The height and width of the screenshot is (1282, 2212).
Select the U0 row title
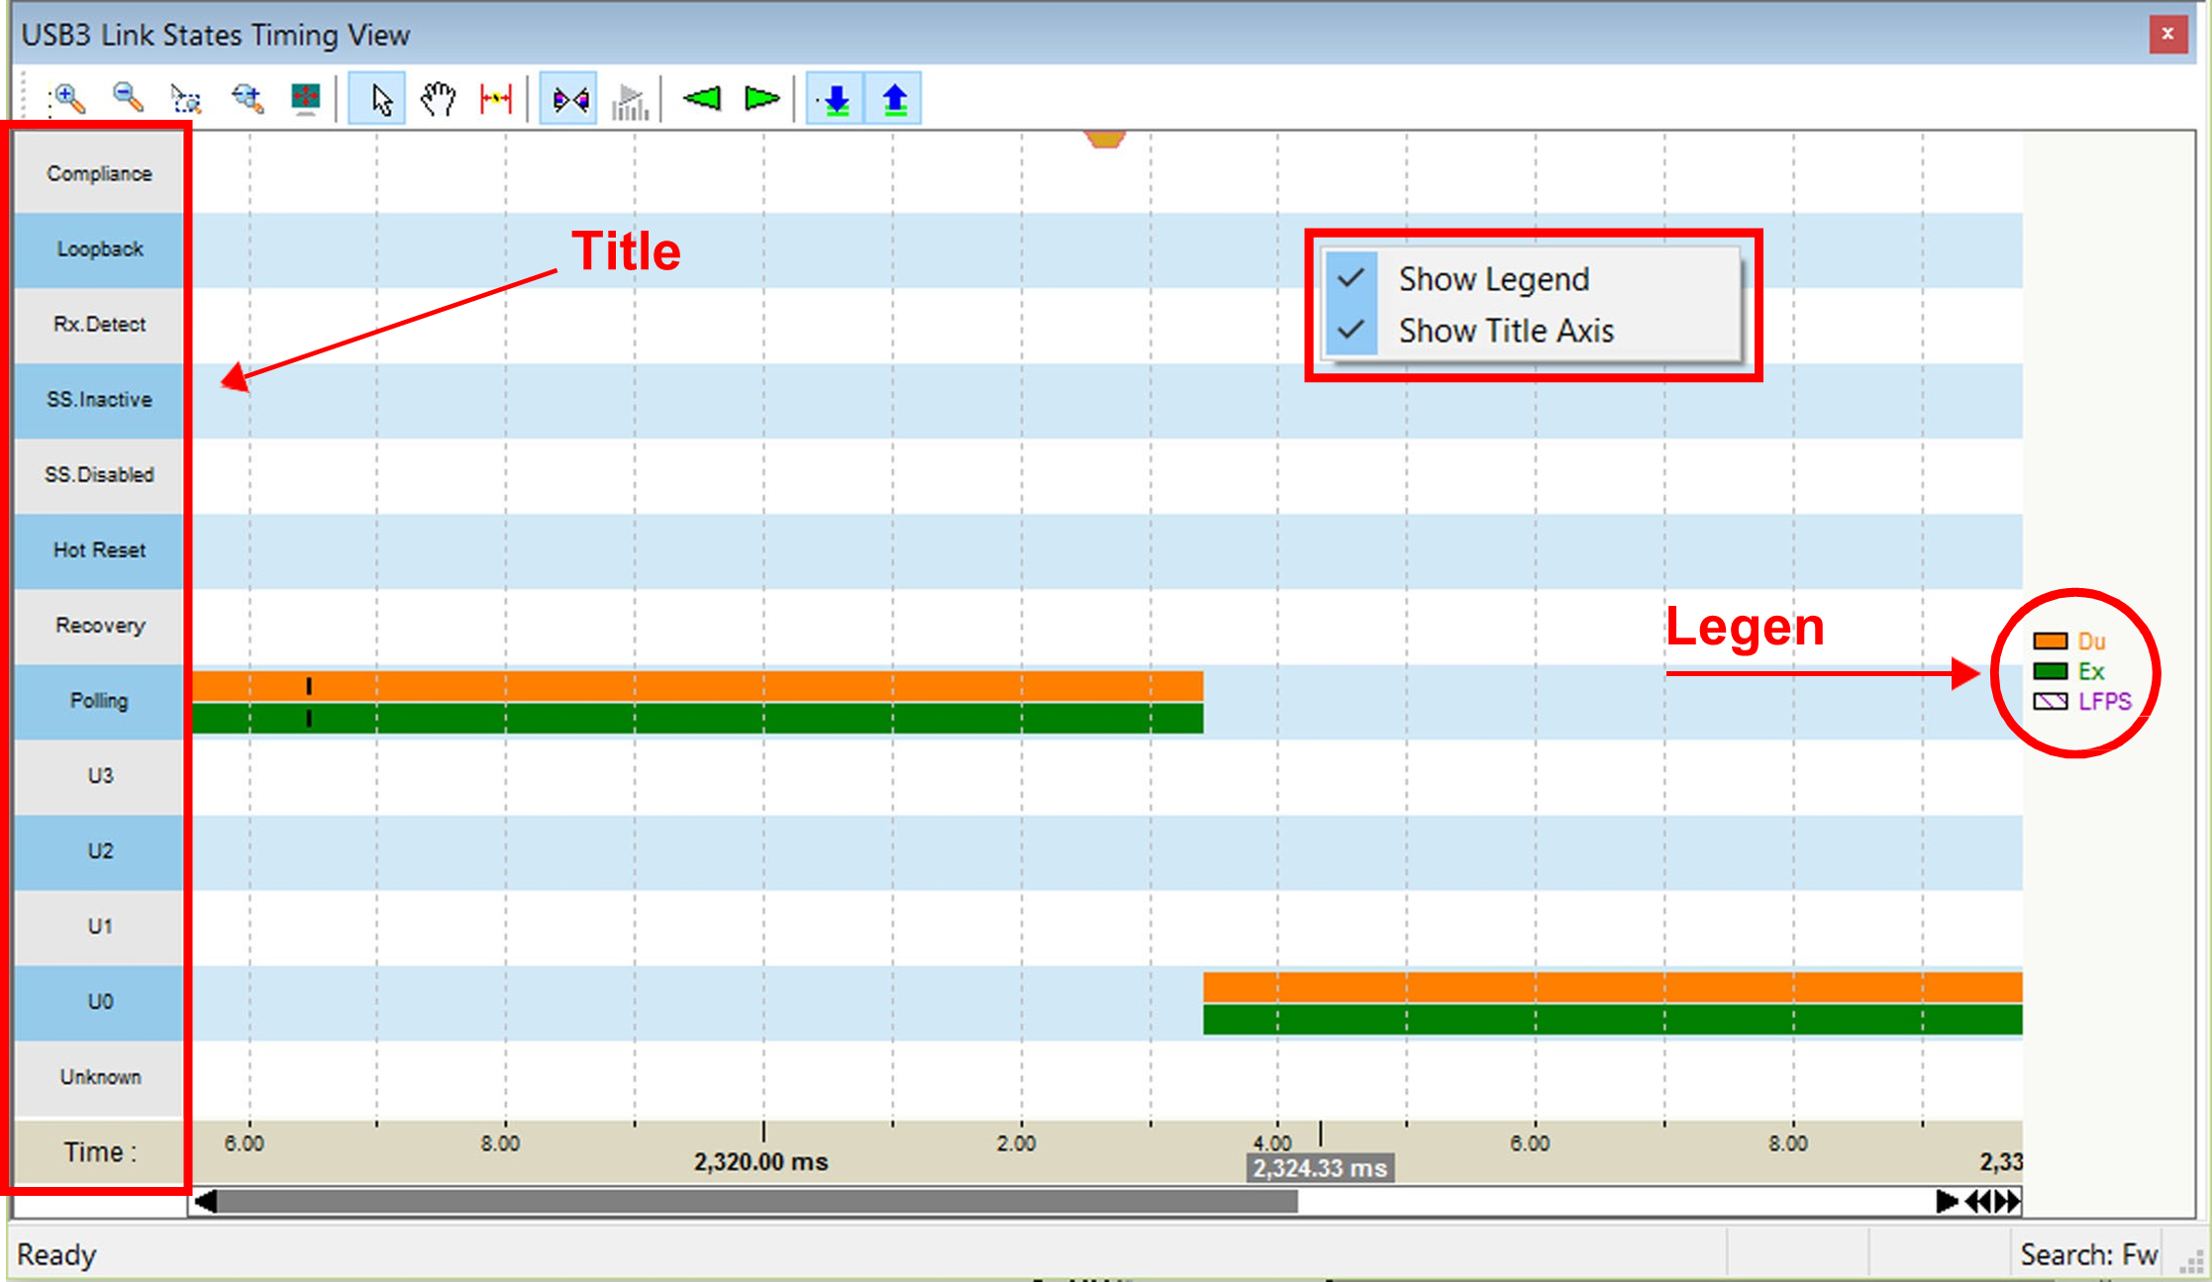pyautogui.click(x=99, y=1001)
